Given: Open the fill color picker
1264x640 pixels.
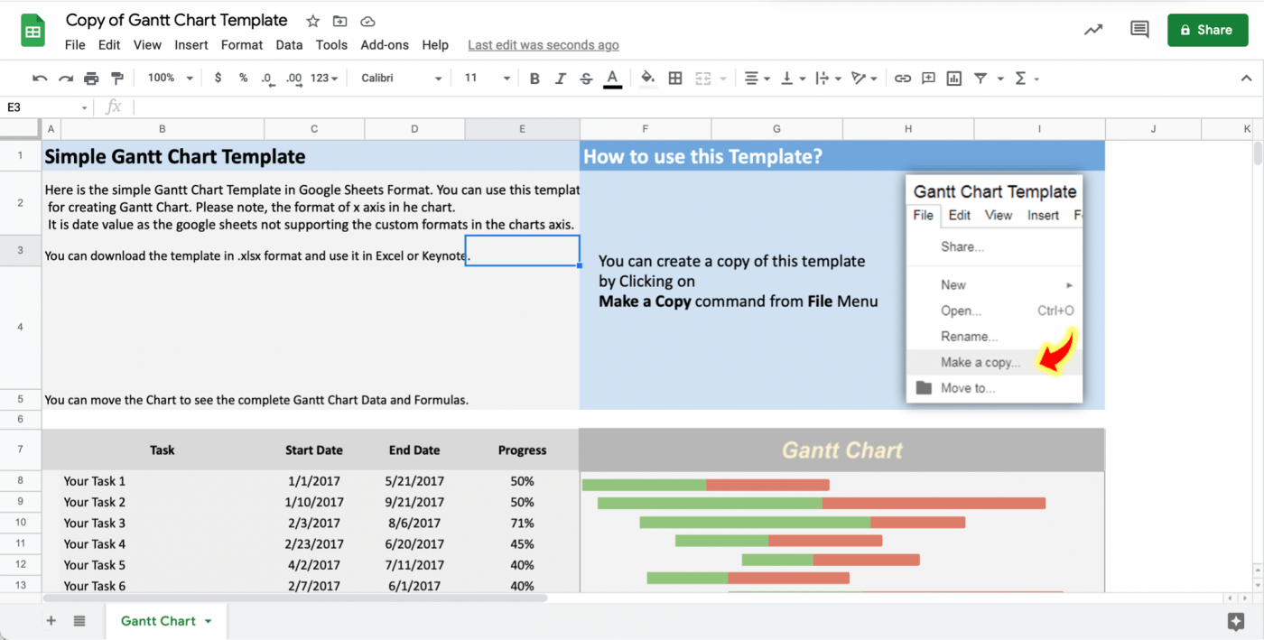Looking at the screenshot, I should pos(647,79).
